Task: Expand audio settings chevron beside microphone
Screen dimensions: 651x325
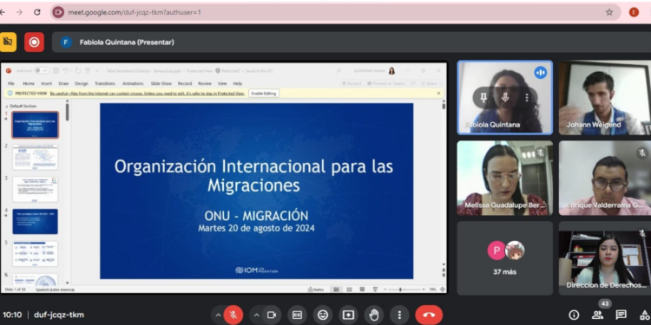Action: pyautogui.click(x=218, y=315)
